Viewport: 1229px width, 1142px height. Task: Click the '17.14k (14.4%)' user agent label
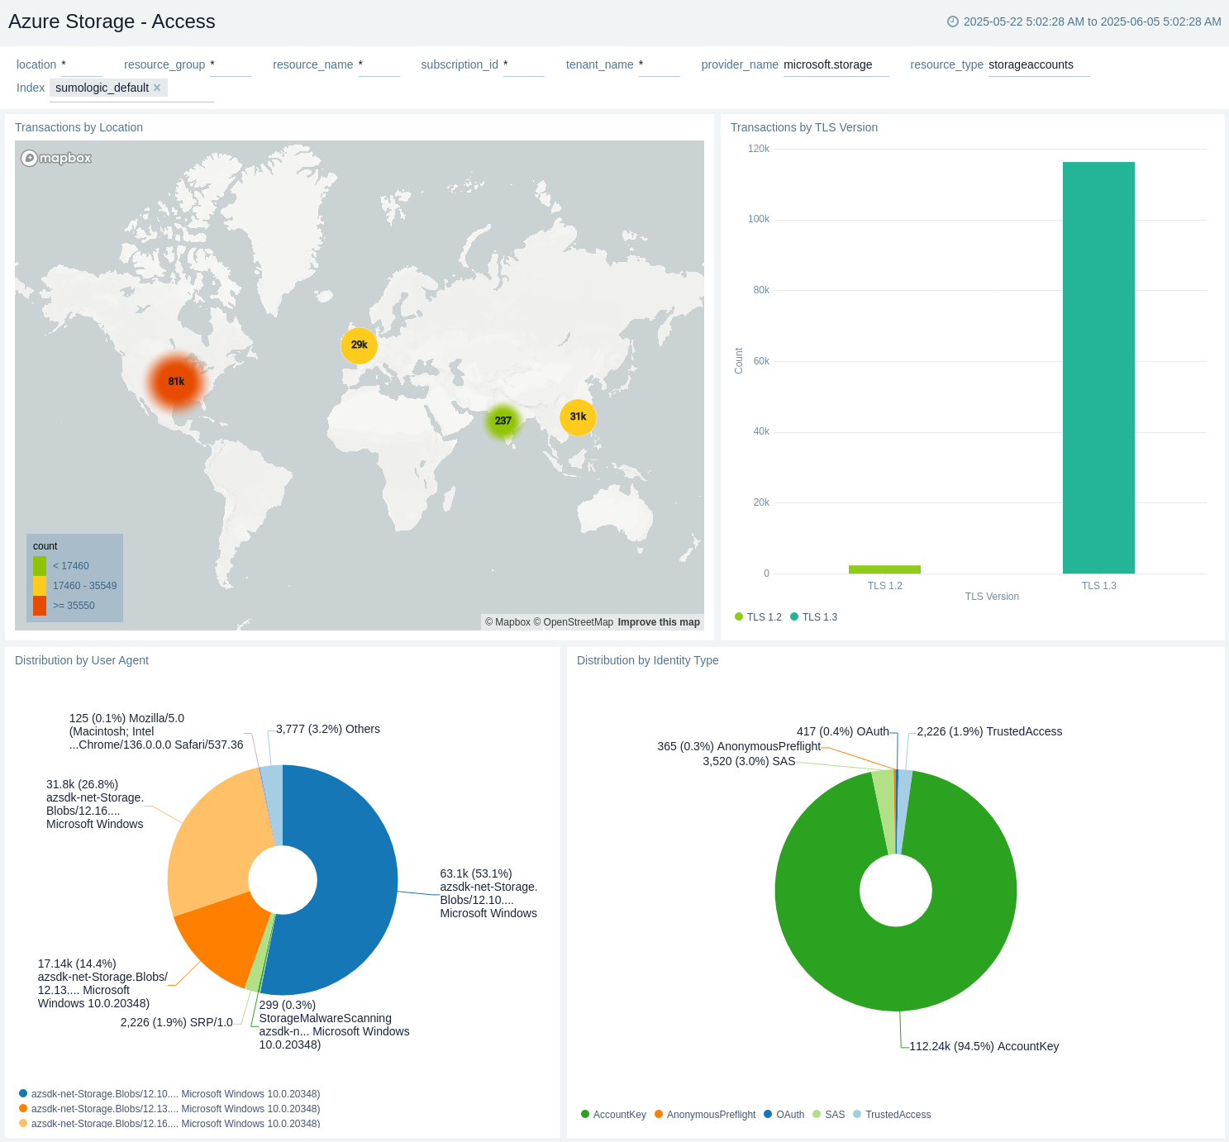point(102,983)
